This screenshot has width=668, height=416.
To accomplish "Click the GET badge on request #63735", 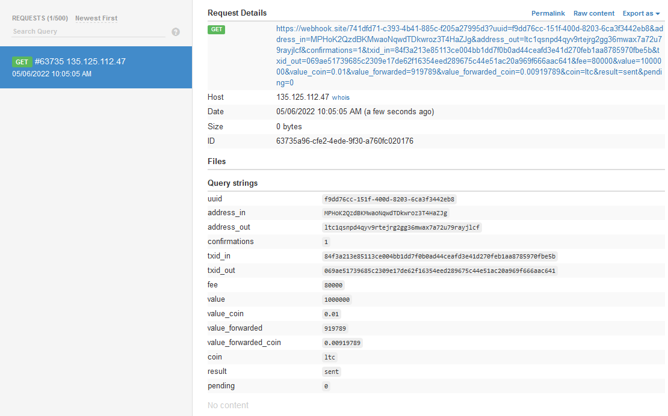I will click(x=22, y=62).
